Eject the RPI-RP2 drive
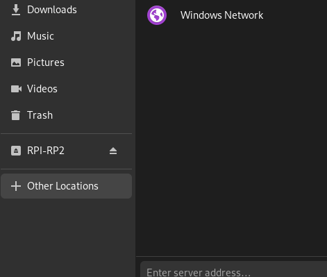The height and width of the screenshot is (277, 327). (113, 151)
